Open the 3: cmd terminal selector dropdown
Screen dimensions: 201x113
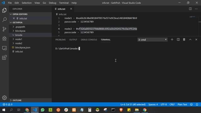click(x=152, y=40)
